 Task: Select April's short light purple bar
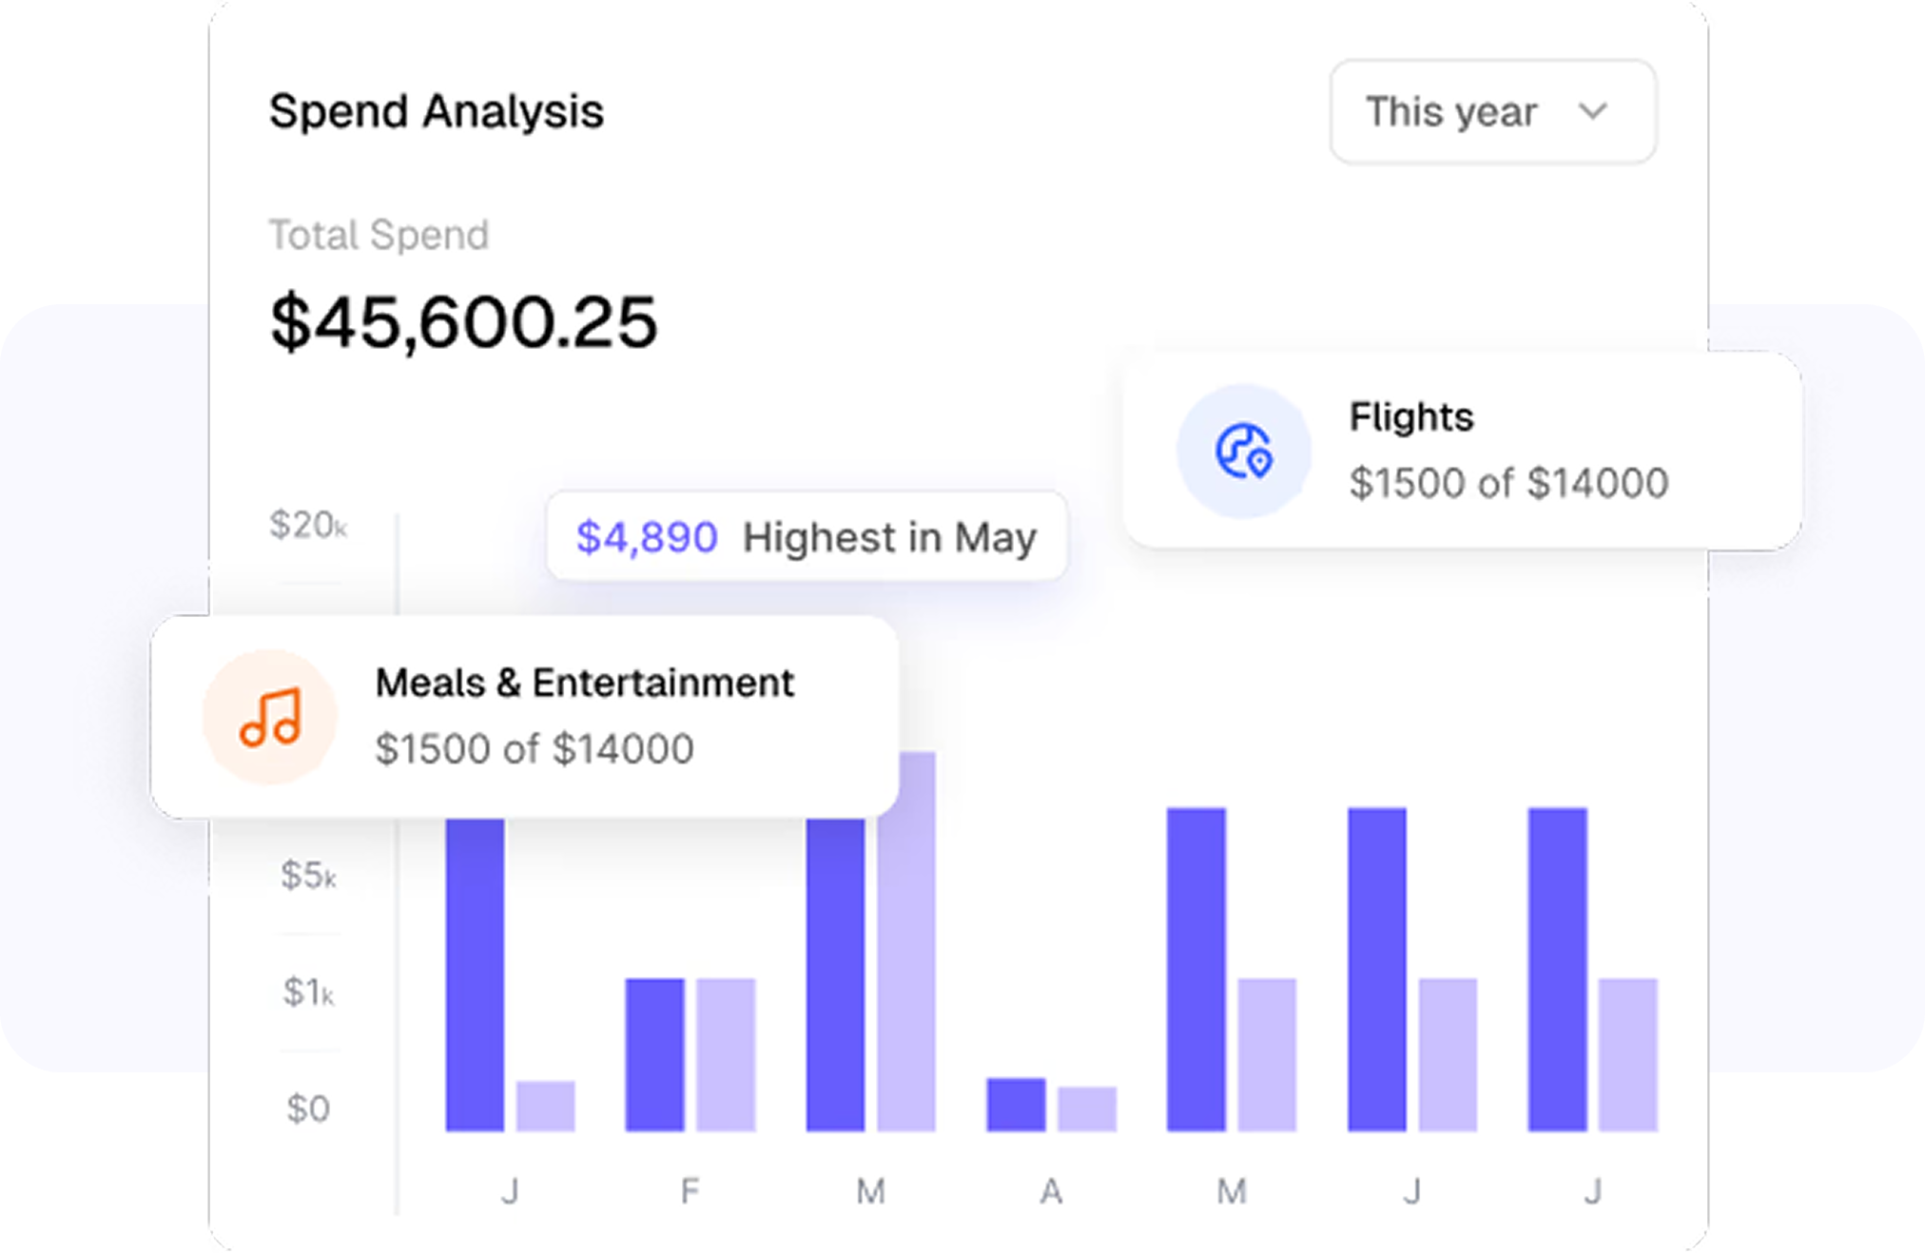pyautogui.click(x=1087, y=1109)
